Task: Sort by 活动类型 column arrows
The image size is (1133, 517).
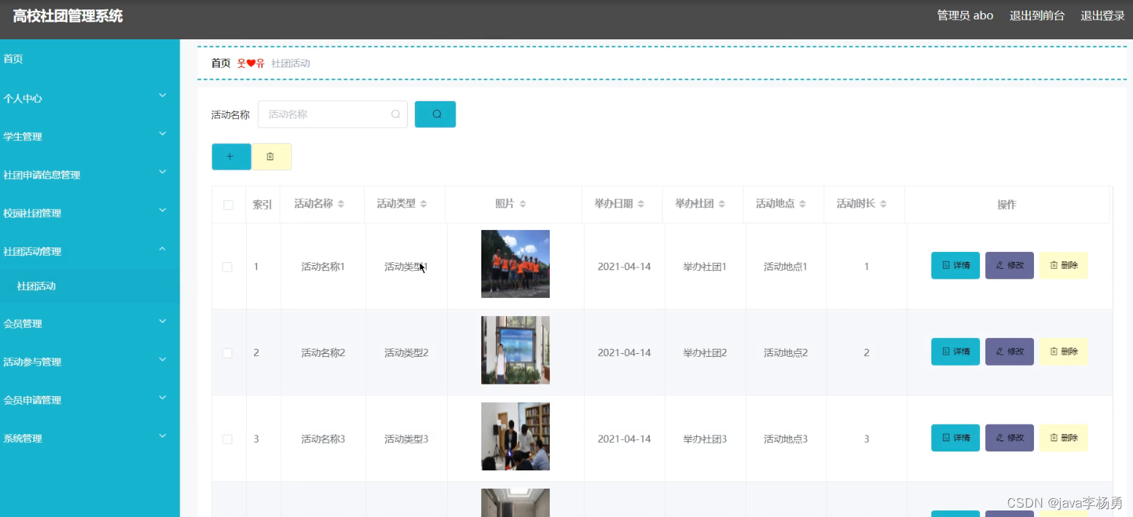Action: [424, 204]
